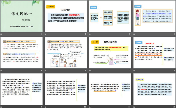
Task: Open slide 6 with the speech bubbles
Action: click(x=66, y=53)
